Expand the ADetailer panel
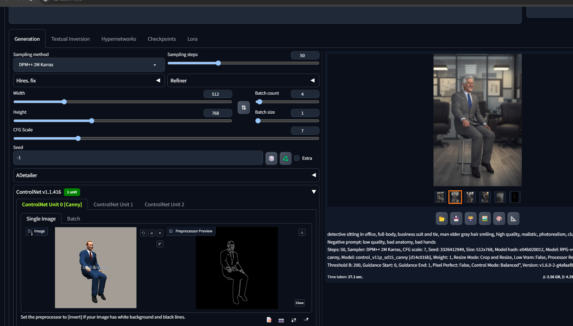Image resolution: width=573 pixels, height=326 pixels. click(166, 175)
